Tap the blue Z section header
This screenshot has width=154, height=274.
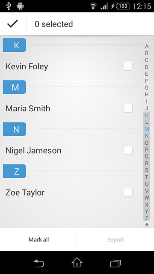[x=15, y=171]
